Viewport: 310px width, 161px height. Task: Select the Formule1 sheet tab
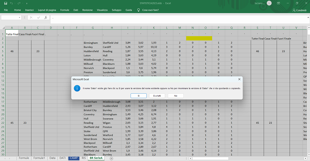coord(39,158)
